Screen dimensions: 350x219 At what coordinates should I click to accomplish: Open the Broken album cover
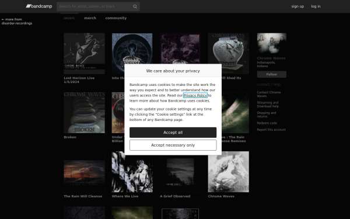[x=85, y=113]
